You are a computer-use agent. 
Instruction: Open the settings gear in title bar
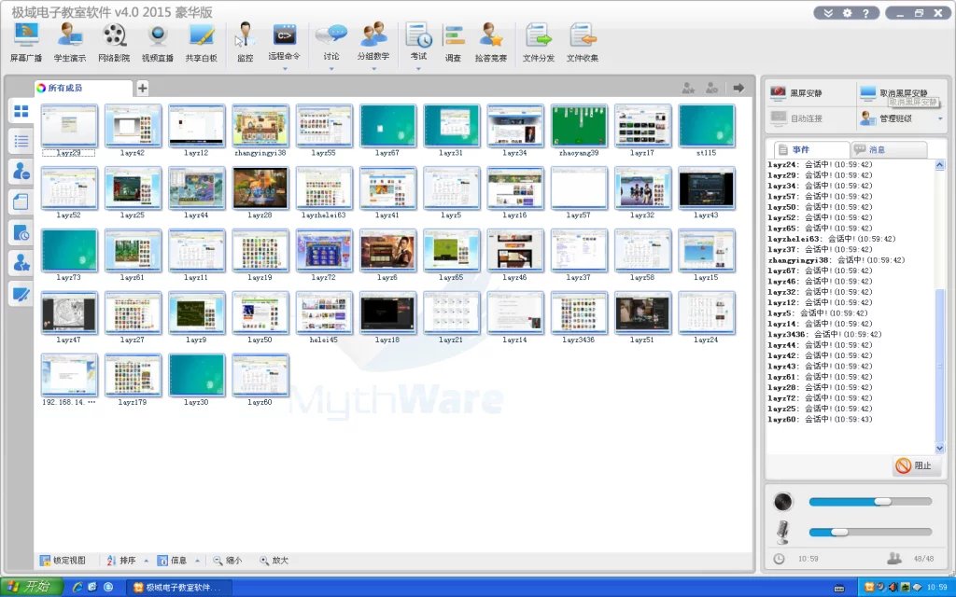pos(848,13)
